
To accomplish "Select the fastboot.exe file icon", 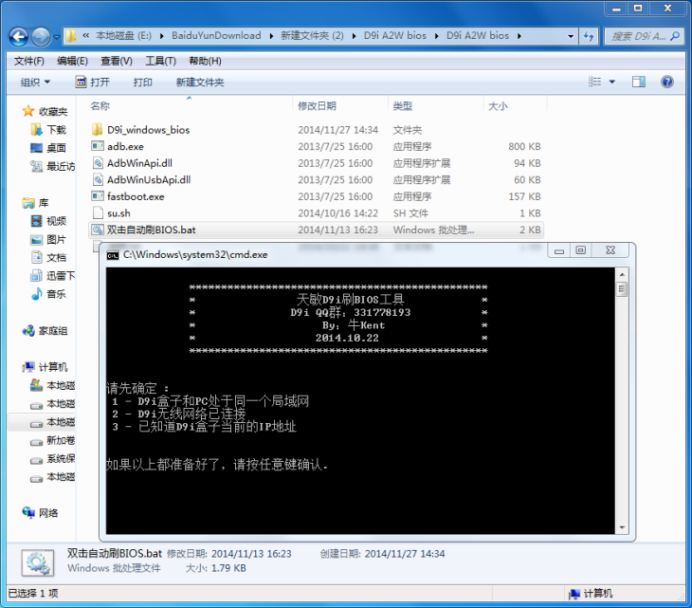I will 97,196.
